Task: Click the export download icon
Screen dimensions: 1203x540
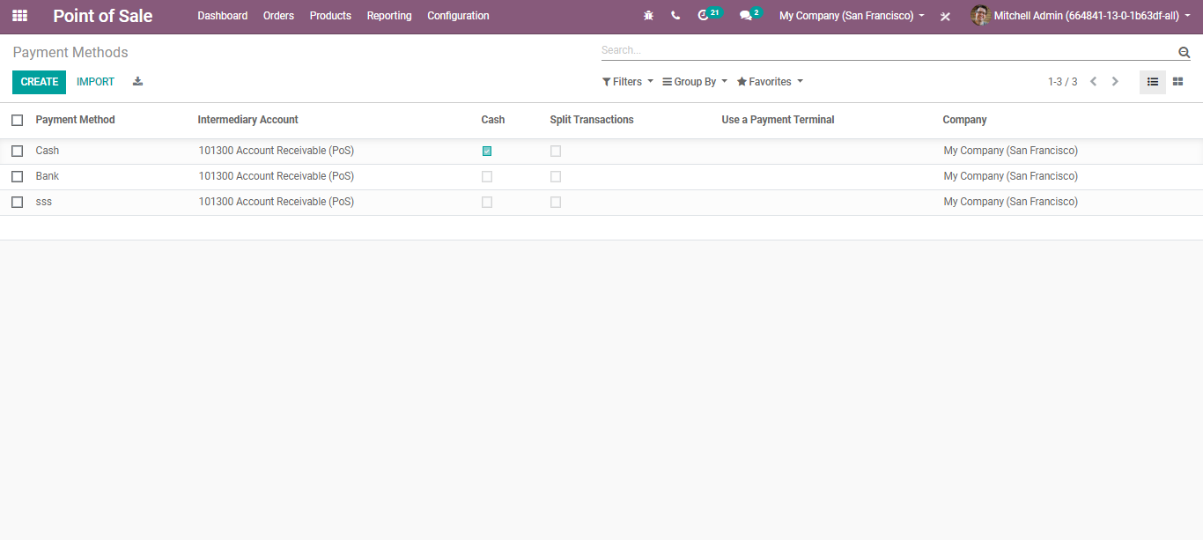Action: pos(137,81)
